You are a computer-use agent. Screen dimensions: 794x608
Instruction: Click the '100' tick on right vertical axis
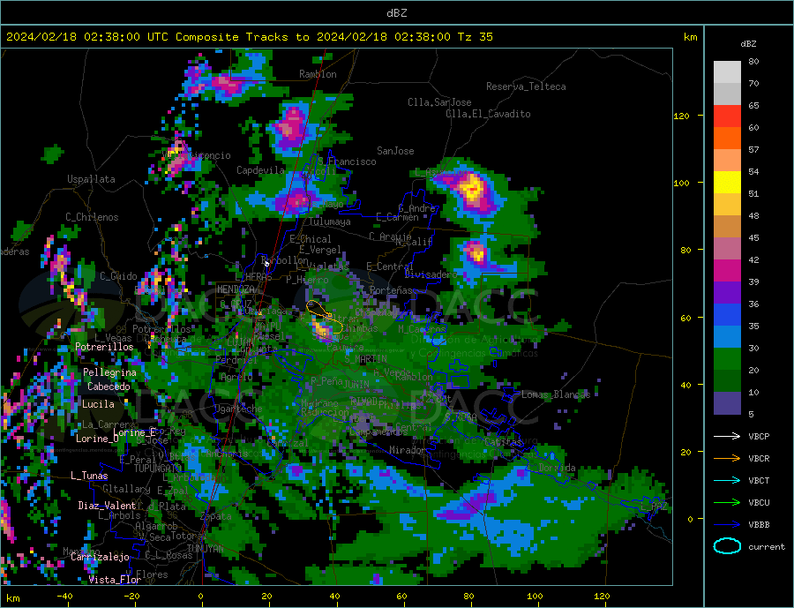pyautogui.click(x=681, y=183)
